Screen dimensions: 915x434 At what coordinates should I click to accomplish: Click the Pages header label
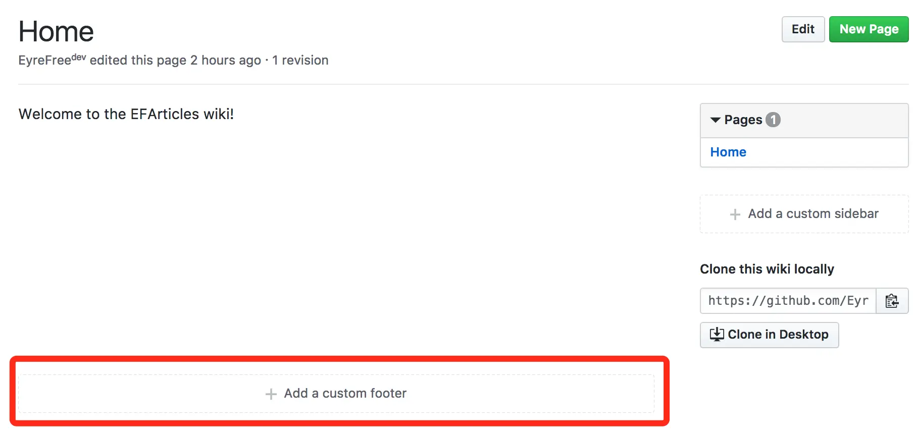pyautogui.click(x=743, y=120)
